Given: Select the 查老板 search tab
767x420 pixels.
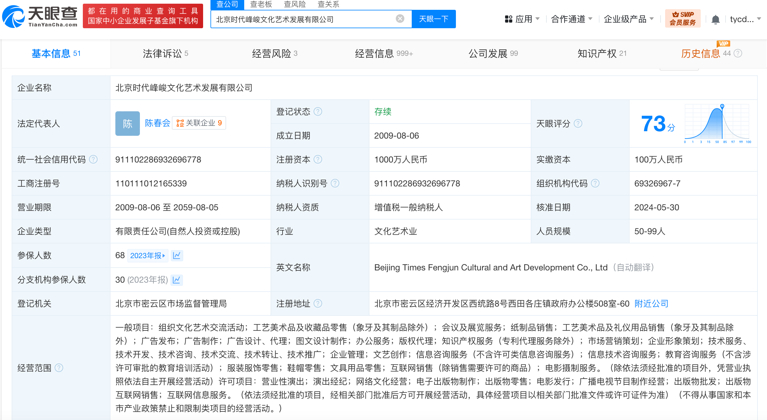Looking at the screenshot, I should [x=261, y=4].
